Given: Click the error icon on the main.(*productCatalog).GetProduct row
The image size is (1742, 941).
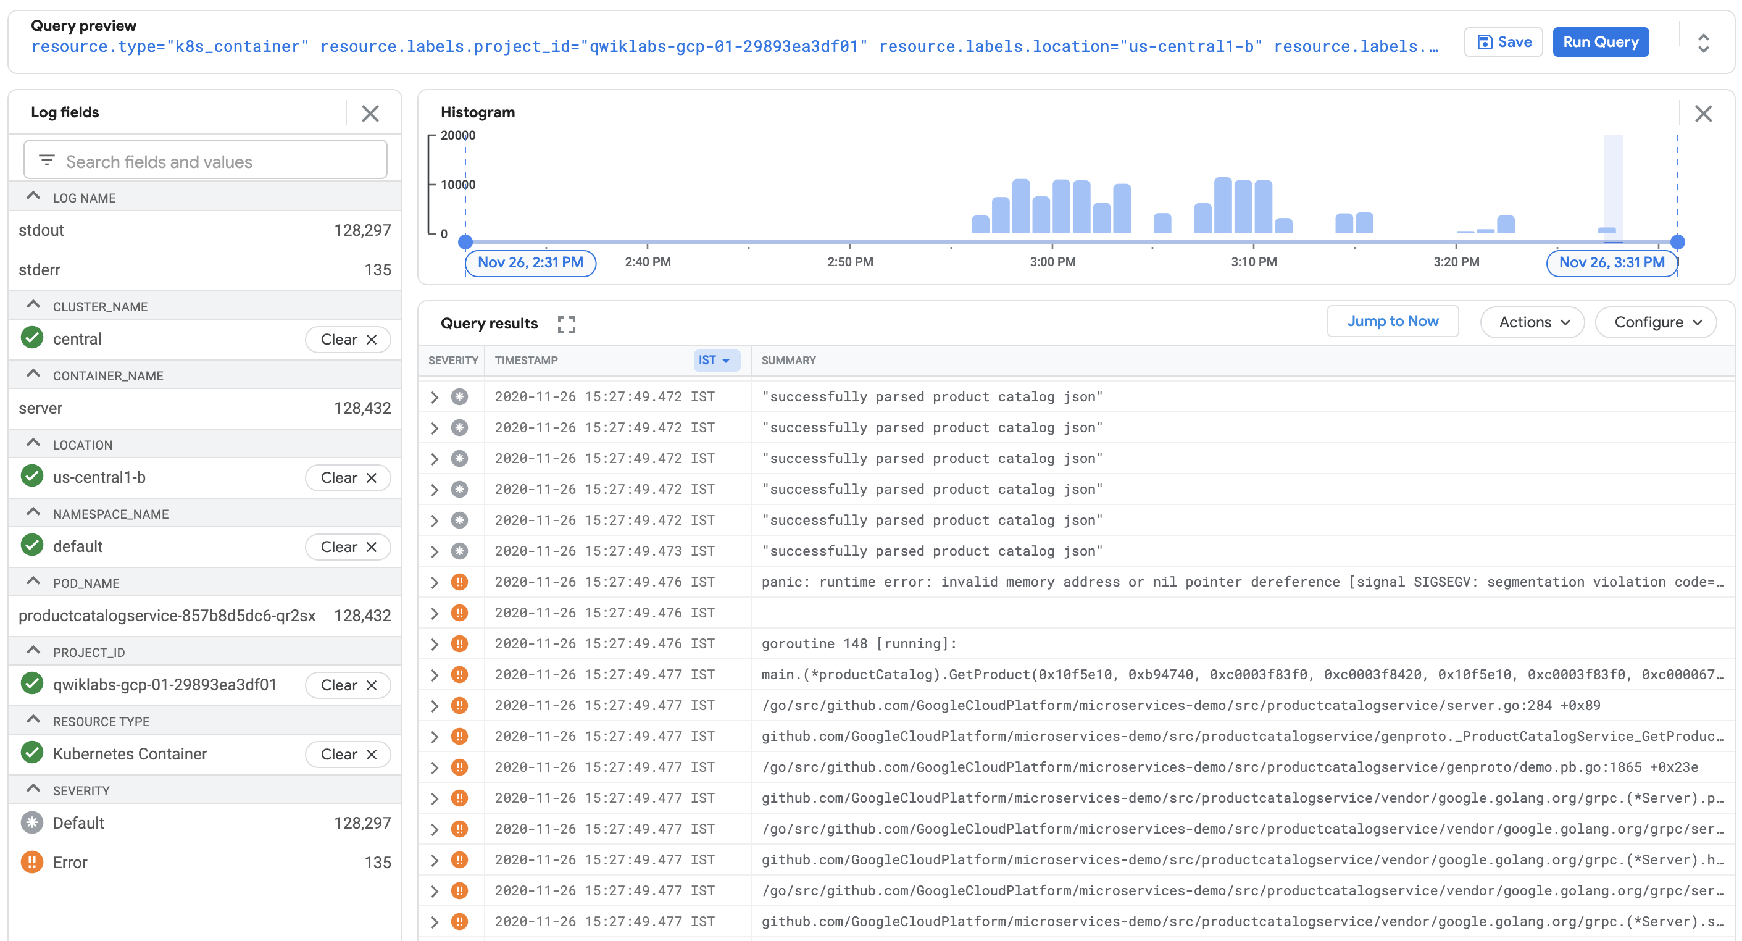Looking at the screenshot, I should click(x=459, y=674).
